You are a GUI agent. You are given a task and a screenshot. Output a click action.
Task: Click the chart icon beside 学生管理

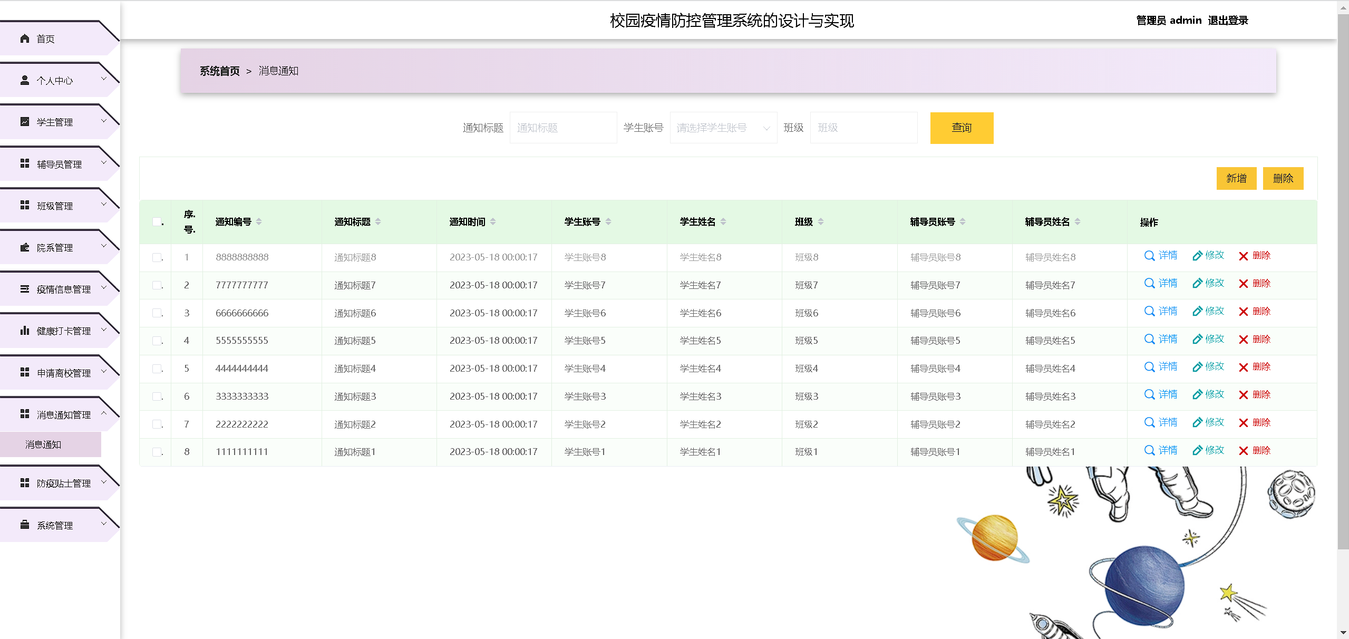pos(24,122)
